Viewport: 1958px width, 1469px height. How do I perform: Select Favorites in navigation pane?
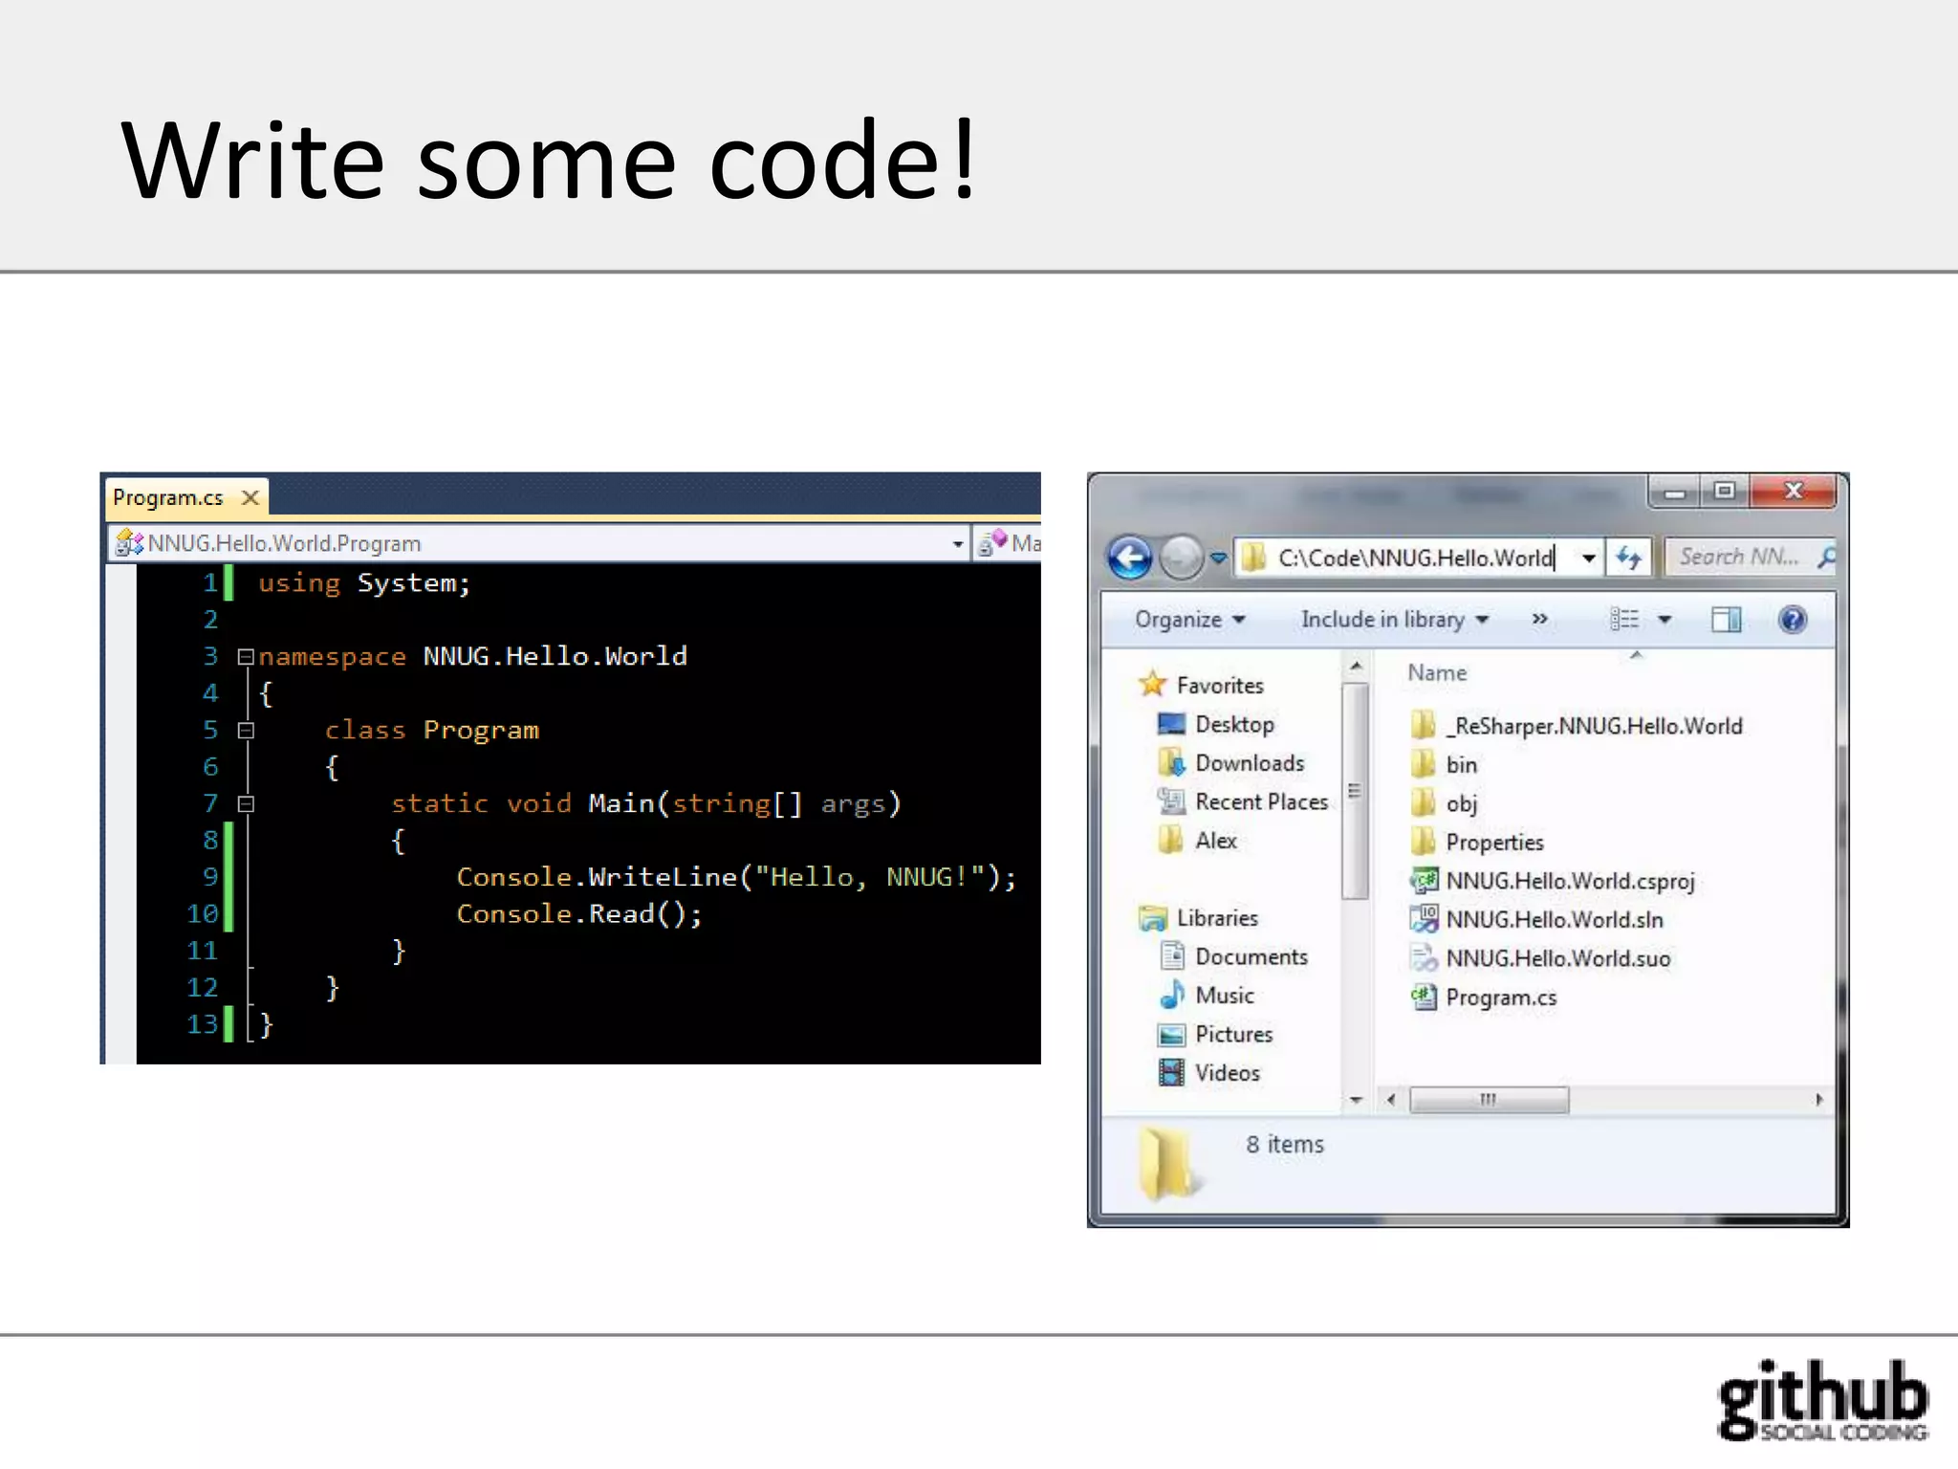(x=1220, y=686)
